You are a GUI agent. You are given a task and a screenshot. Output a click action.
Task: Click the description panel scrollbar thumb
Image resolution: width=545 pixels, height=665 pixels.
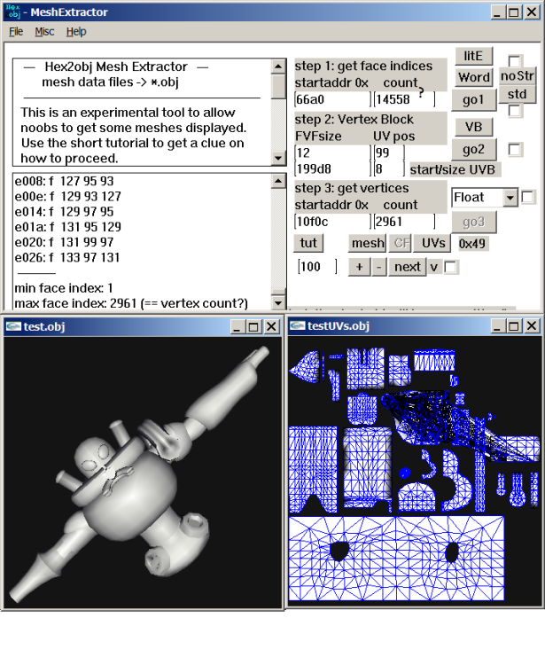(278, 87)
